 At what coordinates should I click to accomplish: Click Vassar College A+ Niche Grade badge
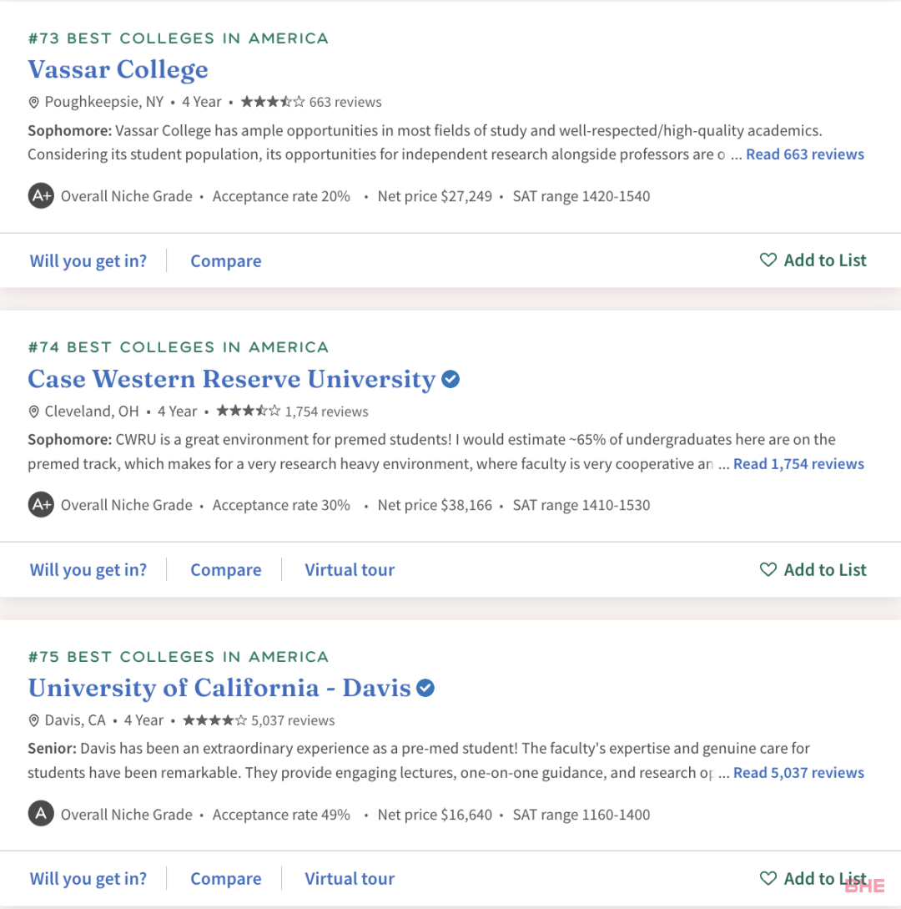pyautogui.click(x=41, y=196)
